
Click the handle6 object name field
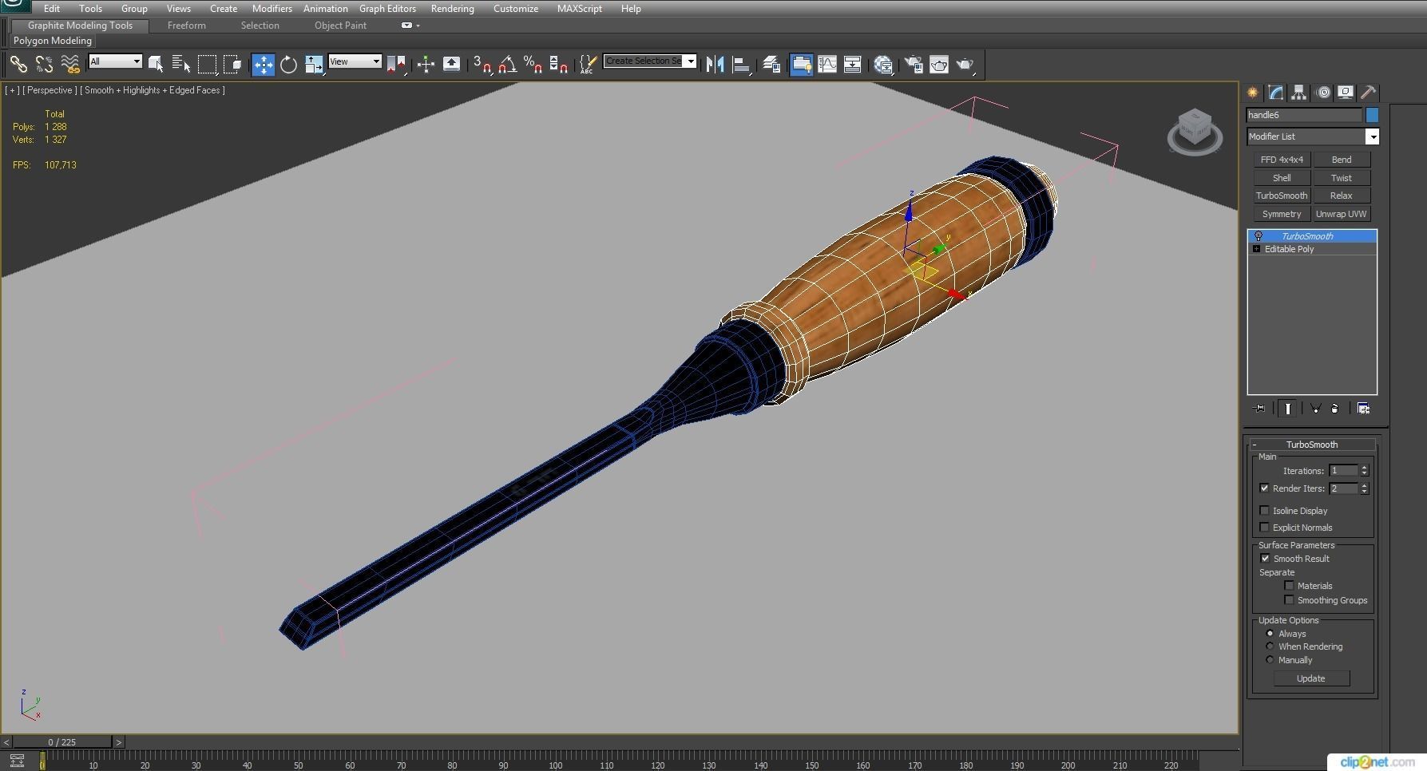(1304, 115)
